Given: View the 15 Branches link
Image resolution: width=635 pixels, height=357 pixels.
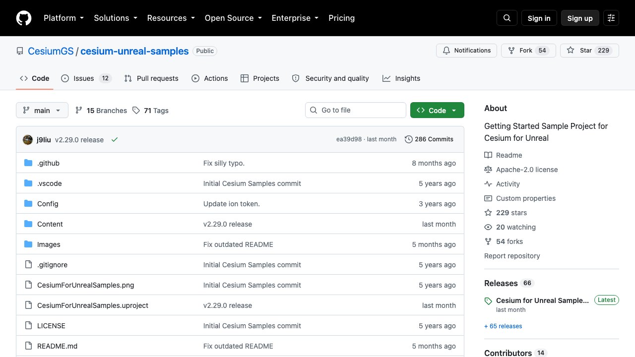Looking at the screenshot, I should (101, 110).
